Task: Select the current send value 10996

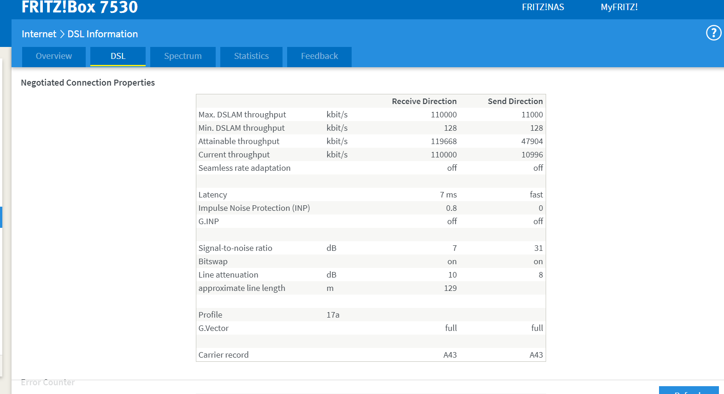Action: click(x=532, y=155)
